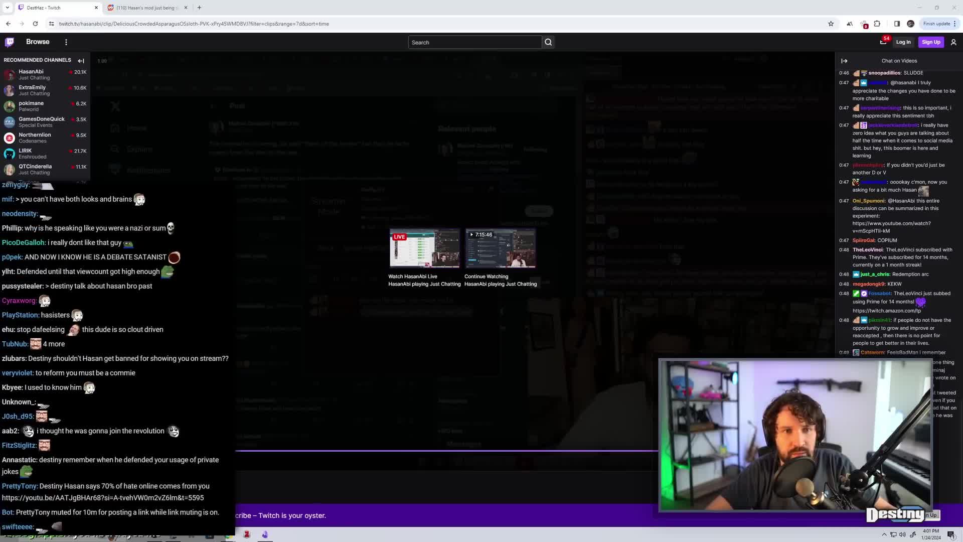Open the tab search dropdown arrow
Viewport: 963px width, 542px height.
[x=7, y=8]
